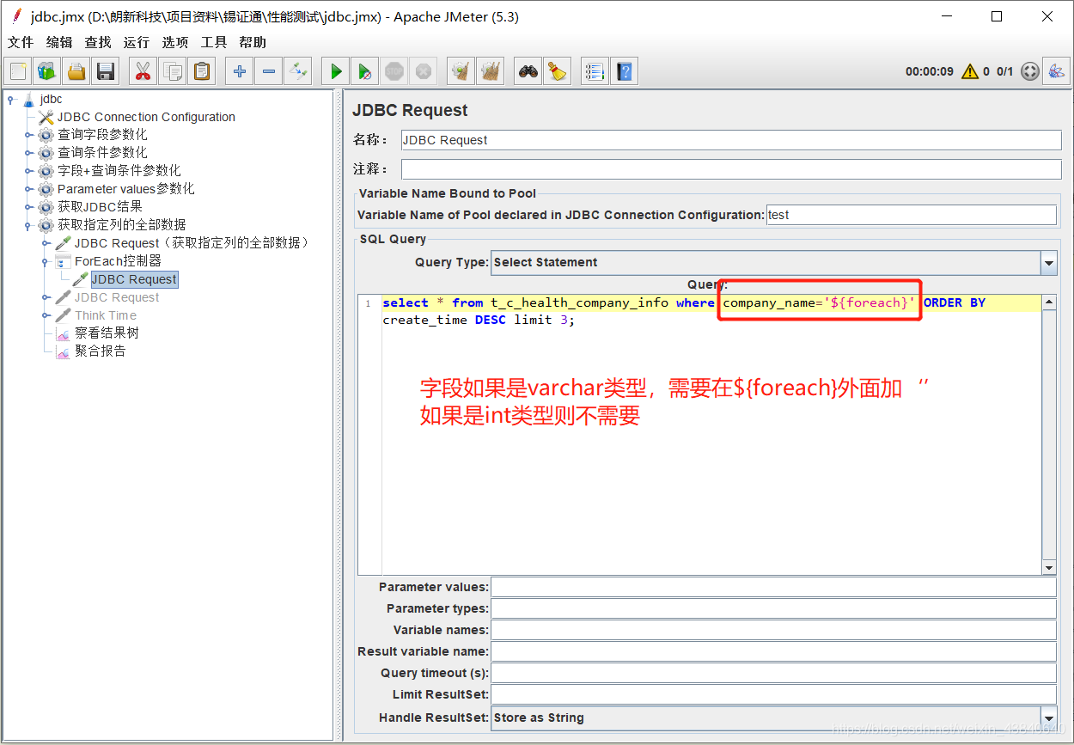Click the Parameter values field
1074x745 pixels.
tap(773, 587)
